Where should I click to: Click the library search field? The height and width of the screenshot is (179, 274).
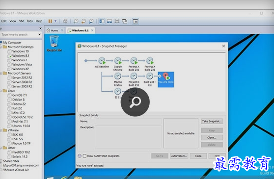[19, 34]
